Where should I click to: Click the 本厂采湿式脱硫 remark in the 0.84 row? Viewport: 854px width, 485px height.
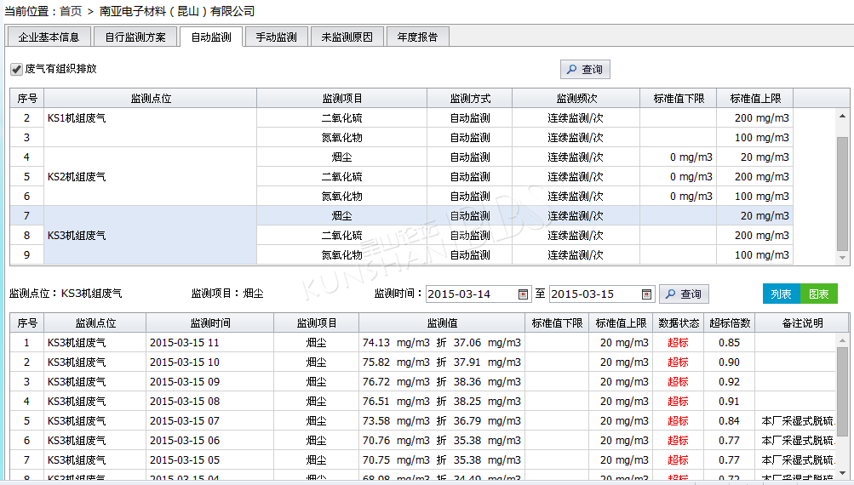[798, 421]
